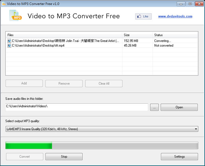The width and height of the screenshot is (205, 166).
Task: Close the Video to MP3 Converter window
Action: (199, 4)
